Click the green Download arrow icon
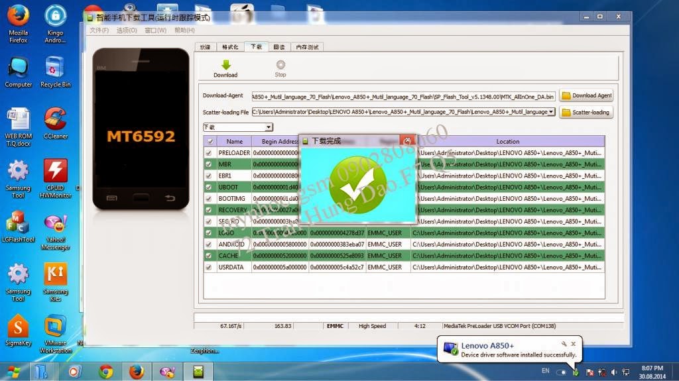The width and height of the screenshot is (679, 381). point(225,65)
